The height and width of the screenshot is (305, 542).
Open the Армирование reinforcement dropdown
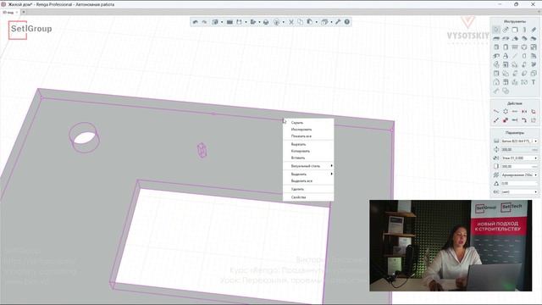[535, 175]
